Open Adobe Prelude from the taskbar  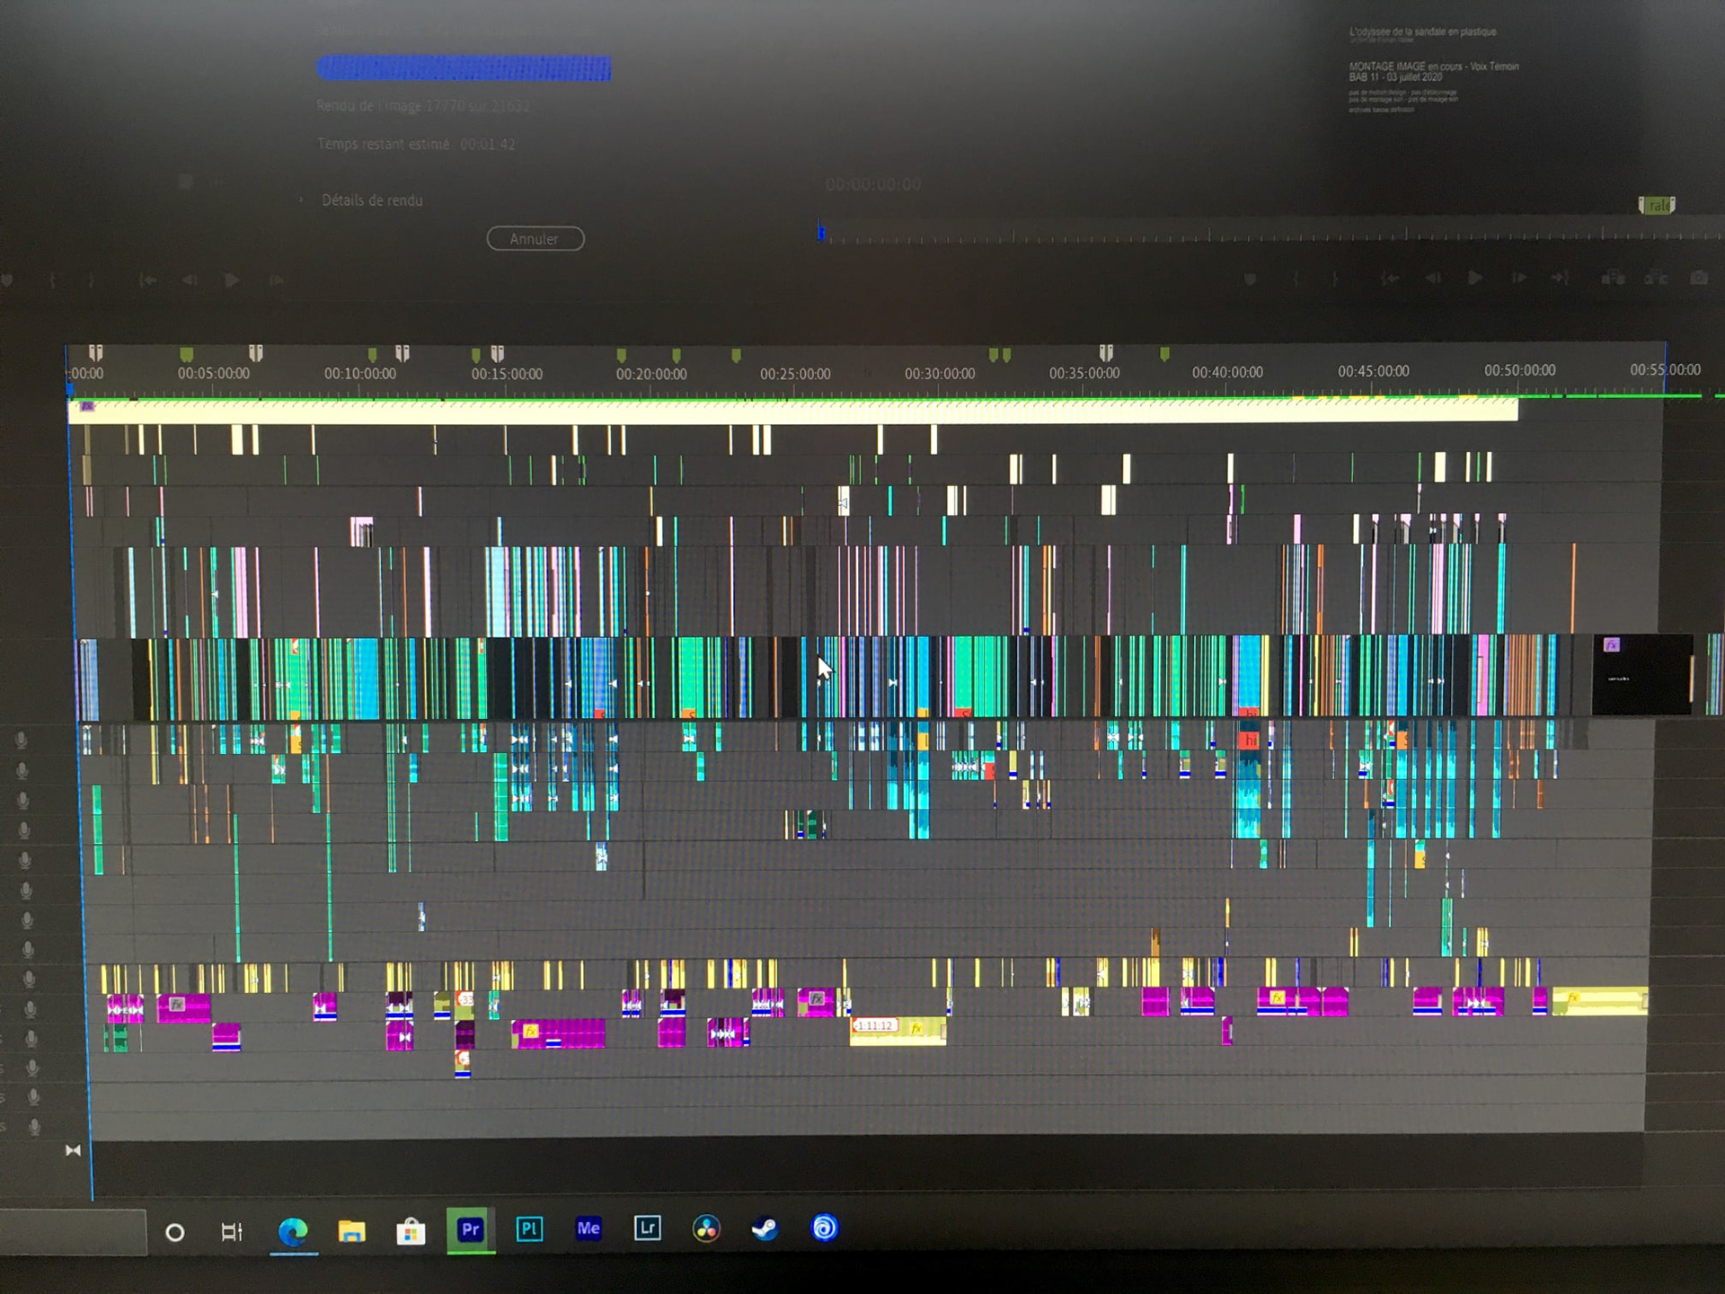[529, 1228]
